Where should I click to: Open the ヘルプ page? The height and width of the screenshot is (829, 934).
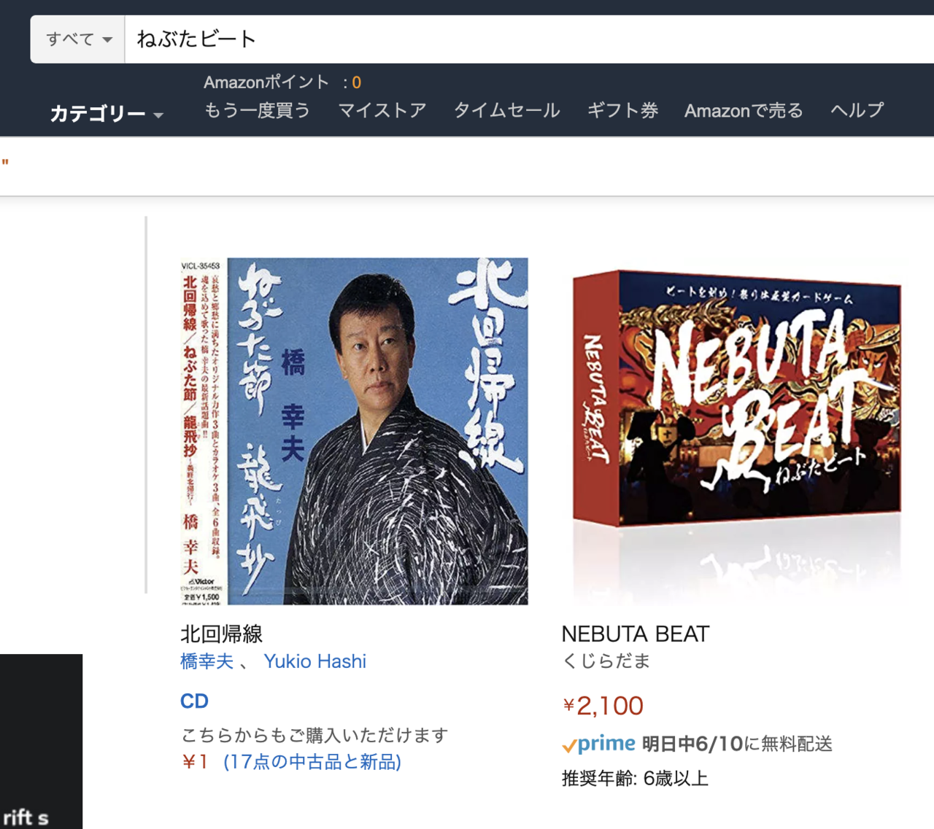tap(857, 110)
